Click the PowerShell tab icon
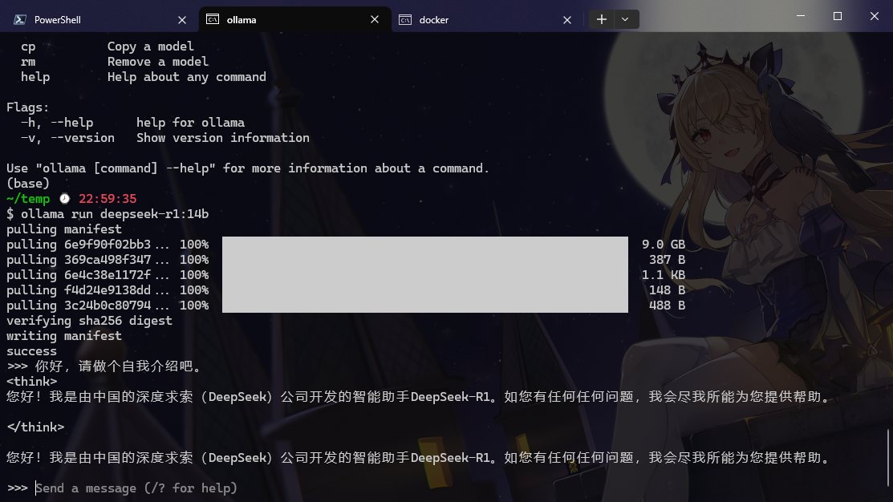Viewport: 893px width, 502px height. pyautogui.click(x=20, y=19)
